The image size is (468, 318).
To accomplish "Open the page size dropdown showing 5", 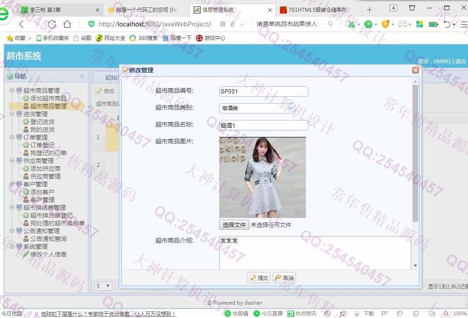I will (x=103, y=286).
